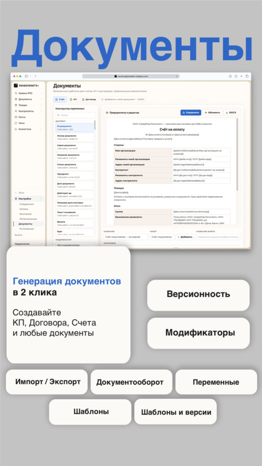The image size is (262, 466).
Task: Click the Название файла input field
Action: (x=219, y=237)
